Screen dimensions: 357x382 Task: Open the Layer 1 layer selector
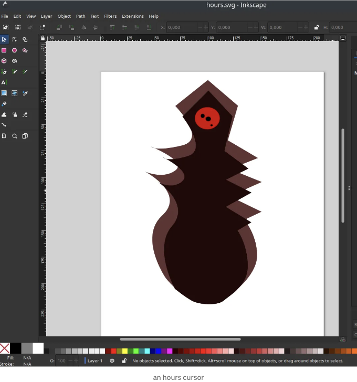point(93,361)
